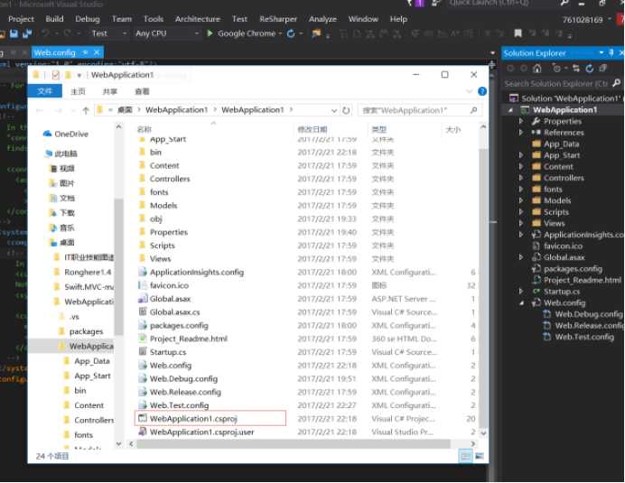
Task: Click the Save All icon in toolbar
Action: click(27, 33)
